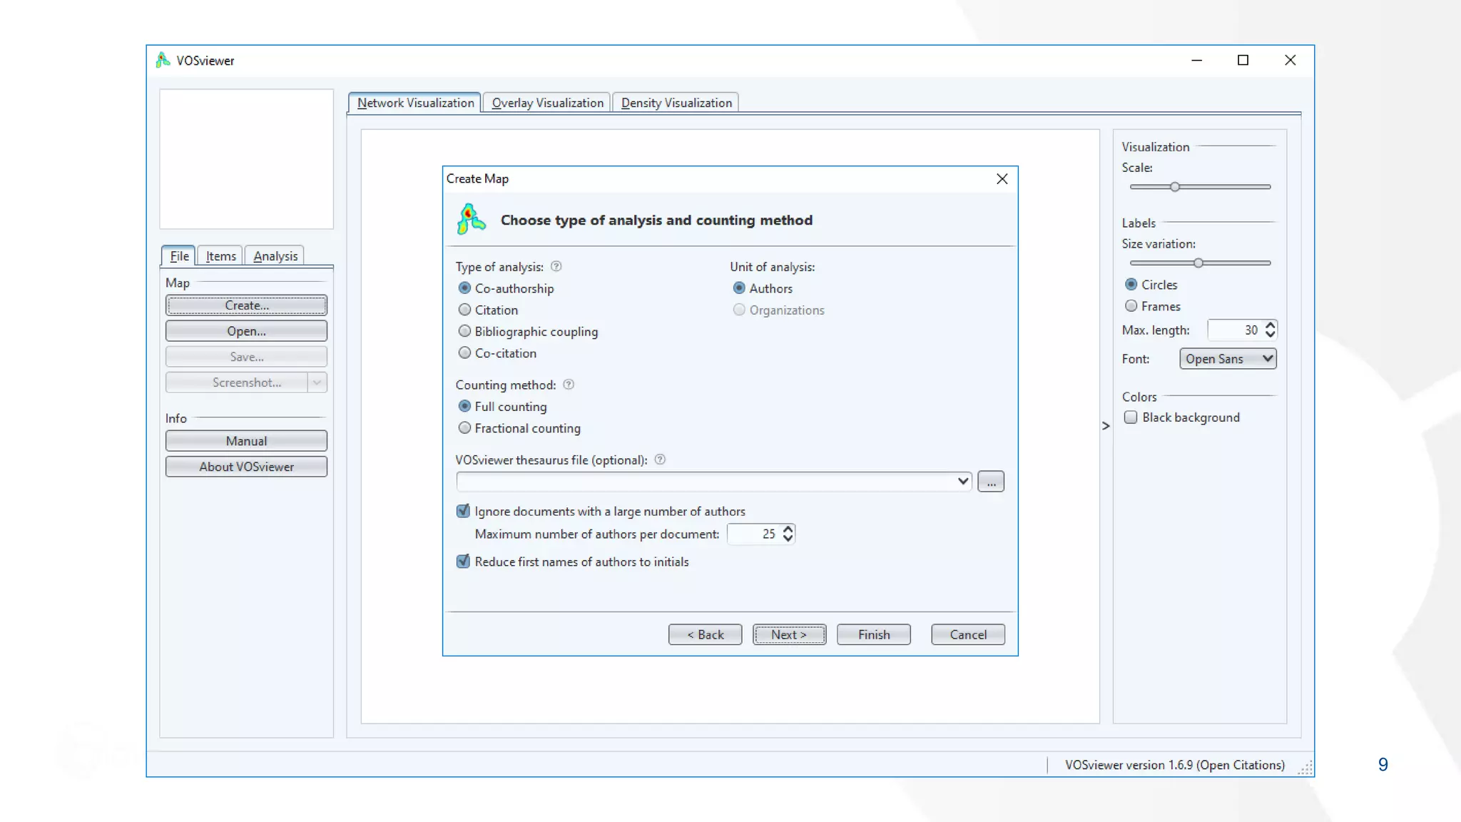
Task: Choose Fractional counting method
Action: point(465,428)
